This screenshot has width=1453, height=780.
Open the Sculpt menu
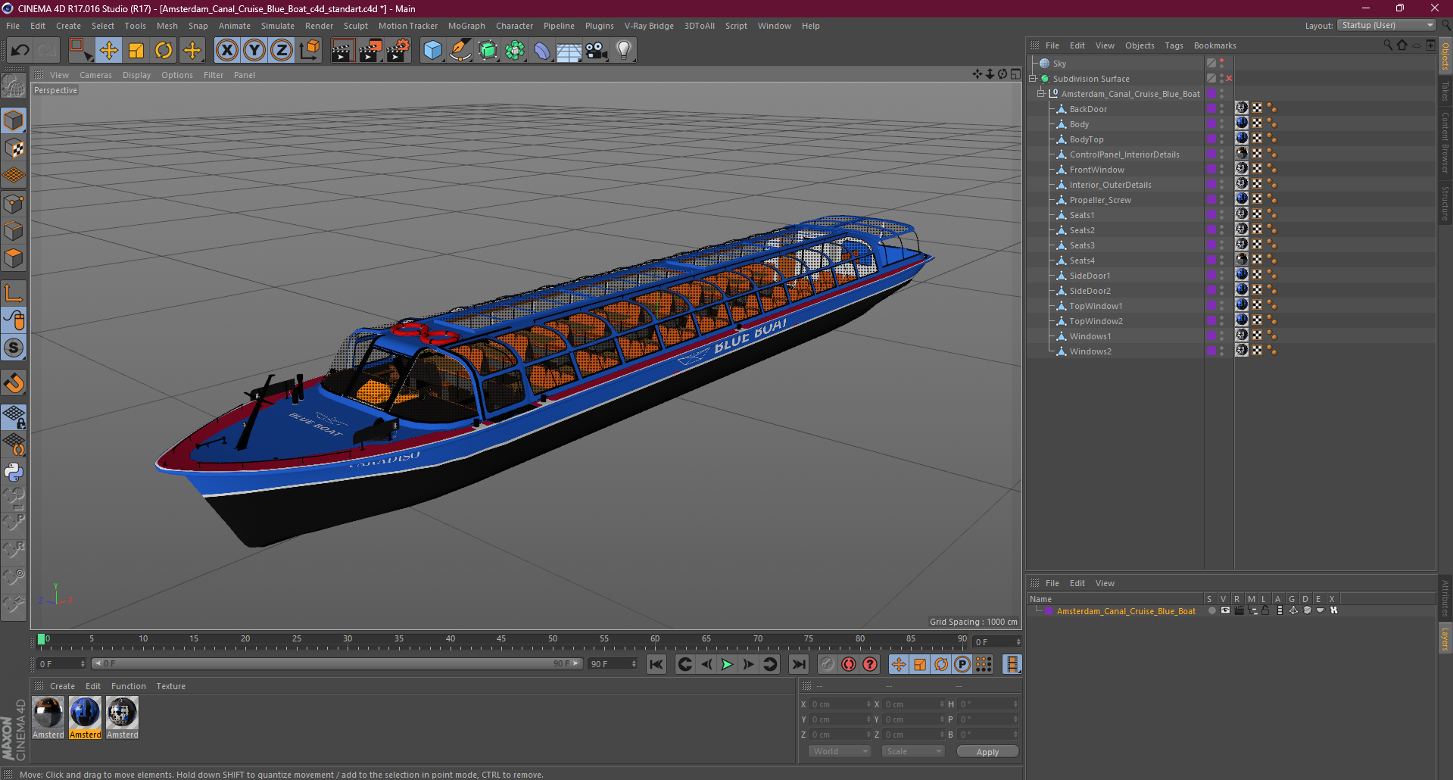pyautogui.click(x=355, y=26)
